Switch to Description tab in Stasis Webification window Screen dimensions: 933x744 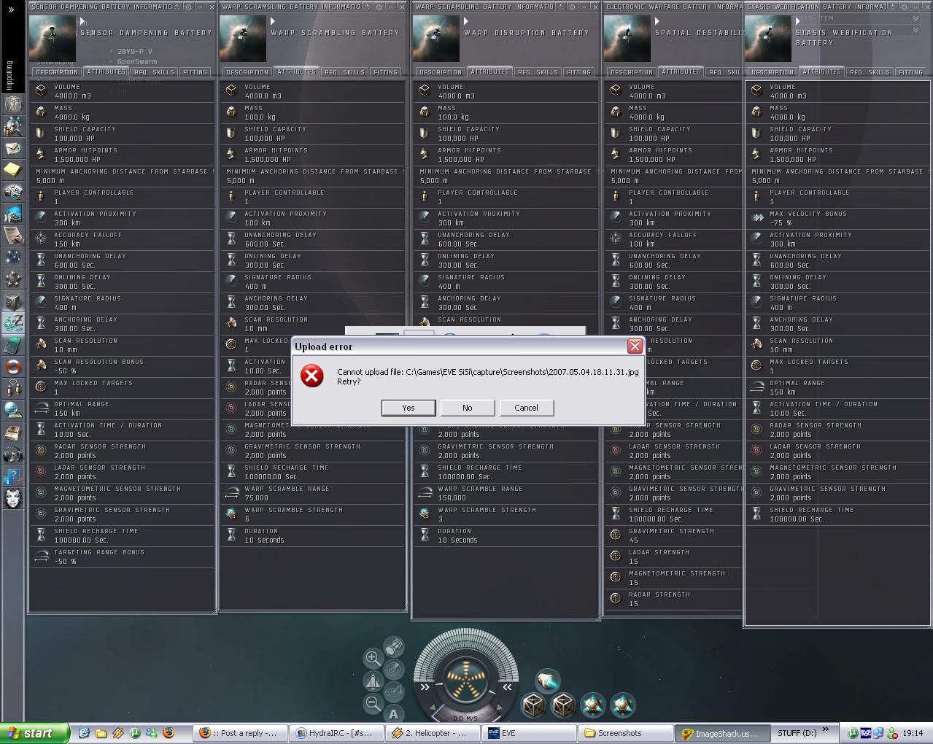click(773, 72)
